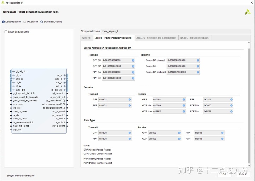Image resolution: width=255 pixels, height=181 pixels.
Task: Expand the gt_tx output interface port
Action: pyautogui.click(x=64, y=75)
